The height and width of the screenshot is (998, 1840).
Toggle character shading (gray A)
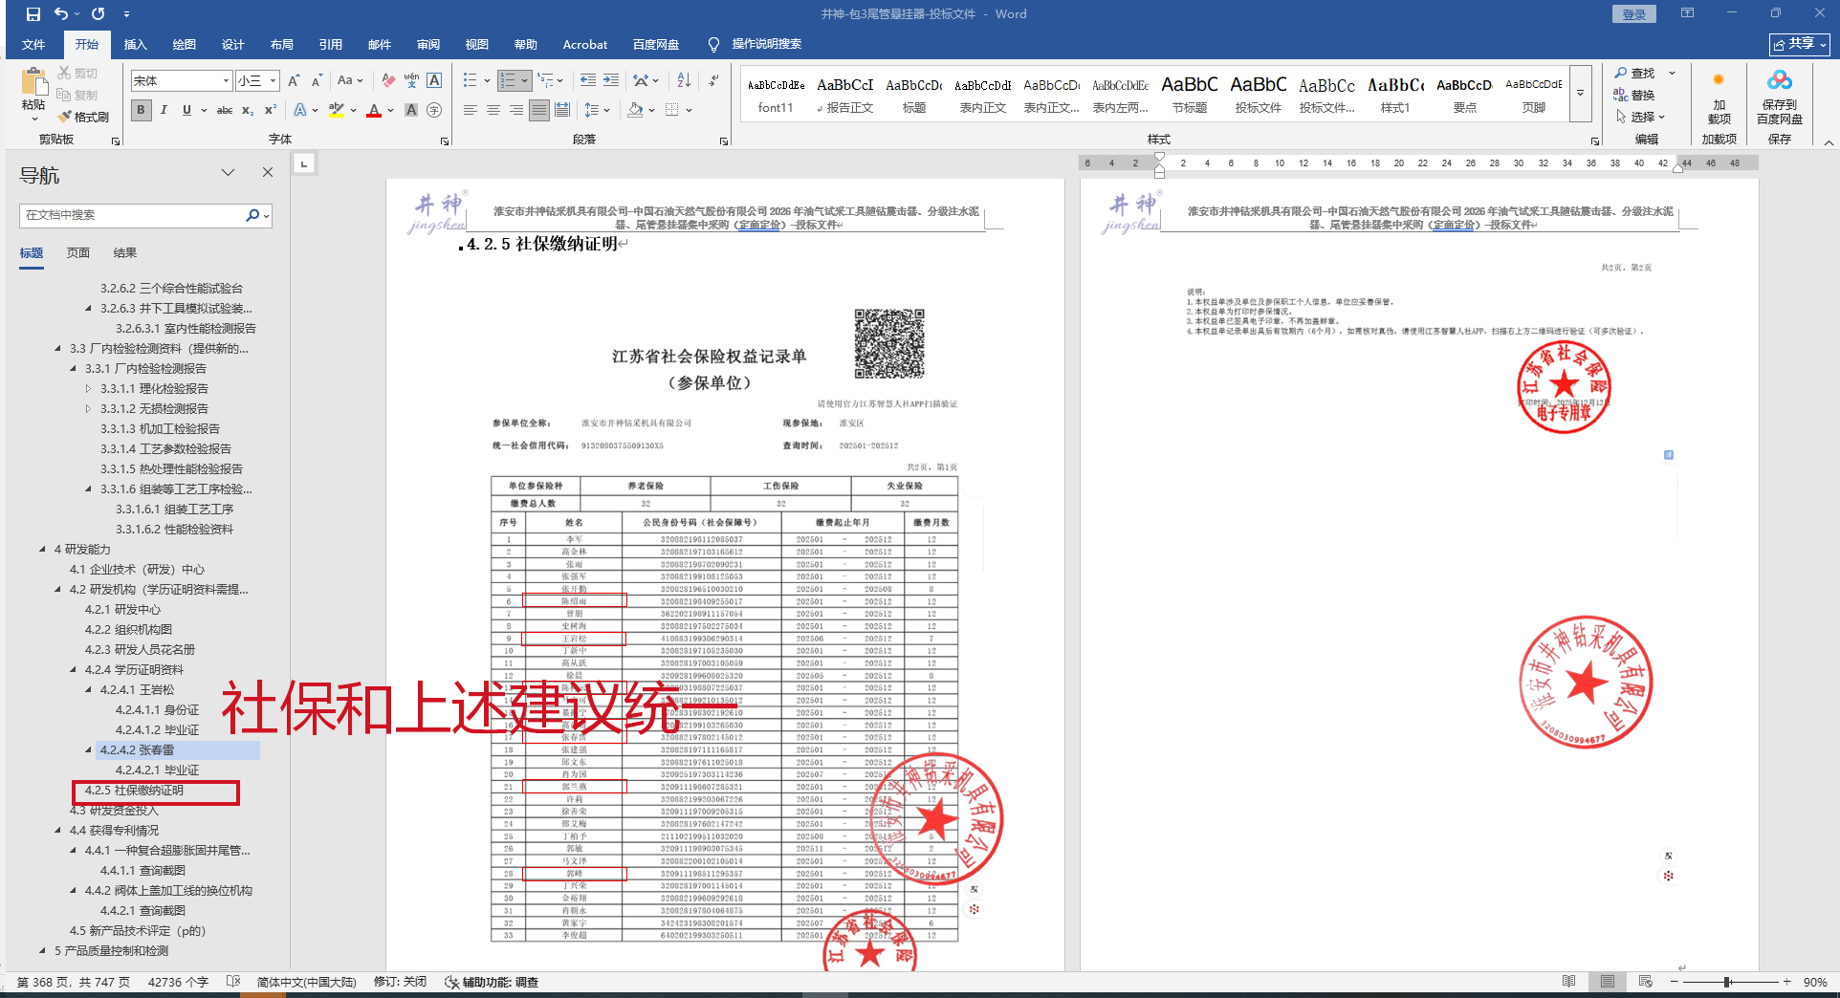click(x=411, y=110)
